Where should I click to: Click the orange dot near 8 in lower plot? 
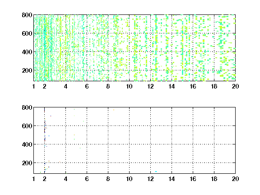pos(114,110)
